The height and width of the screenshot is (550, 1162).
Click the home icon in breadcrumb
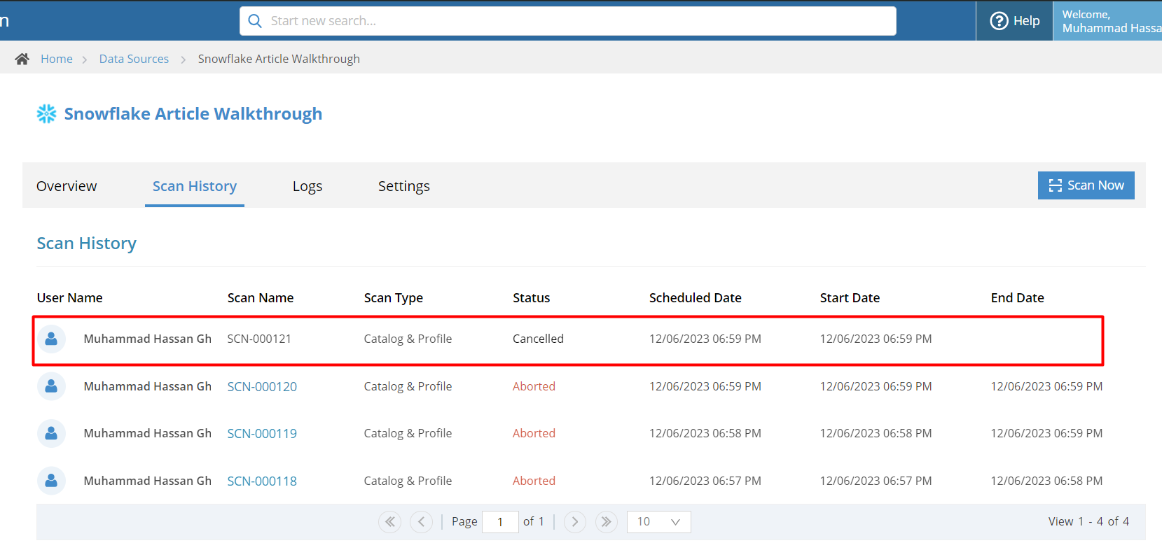[22, 59]
